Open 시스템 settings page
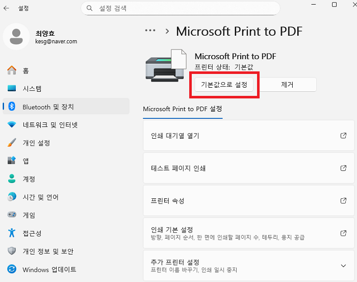 [66, 88]
